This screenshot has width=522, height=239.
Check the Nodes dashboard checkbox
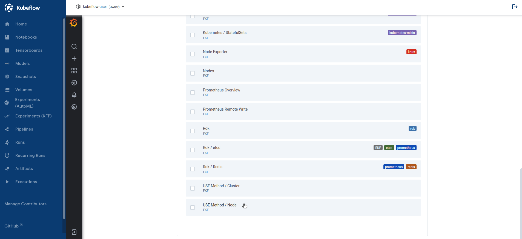coord(193,73)
